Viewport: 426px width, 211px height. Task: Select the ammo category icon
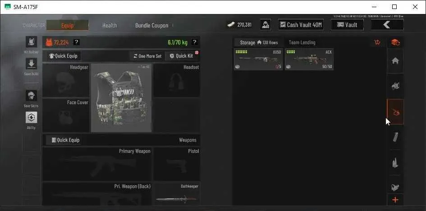click(395, 163)
